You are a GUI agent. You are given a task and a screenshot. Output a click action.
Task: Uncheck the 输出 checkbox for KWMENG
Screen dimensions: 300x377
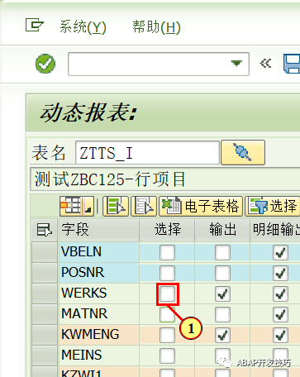(222, 335)
